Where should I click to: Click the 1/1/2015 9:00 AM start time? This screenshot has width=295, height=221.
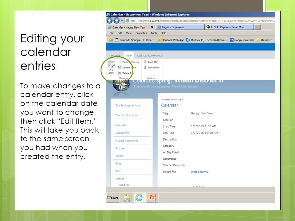coord(203,126)
